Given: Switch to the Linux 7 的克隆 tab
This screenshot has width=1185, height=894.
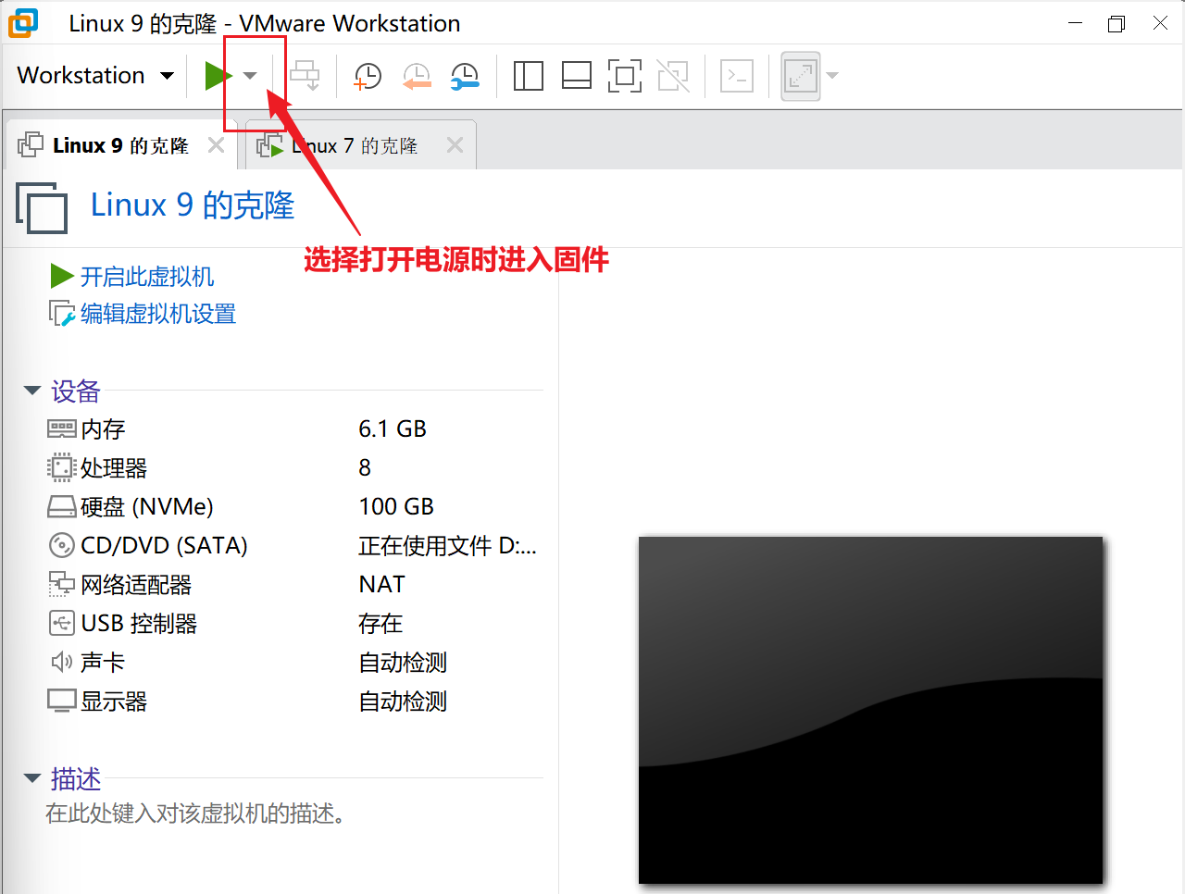Looking at the screenshot, I should [360, 145].
